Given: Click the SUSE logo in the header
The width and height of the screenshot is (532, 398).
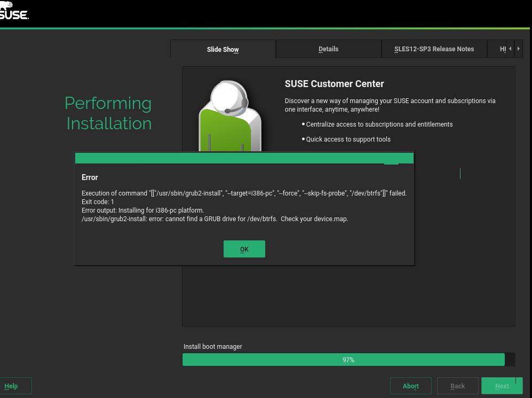Looking at the screenshot, I should (x=14, y=11).
